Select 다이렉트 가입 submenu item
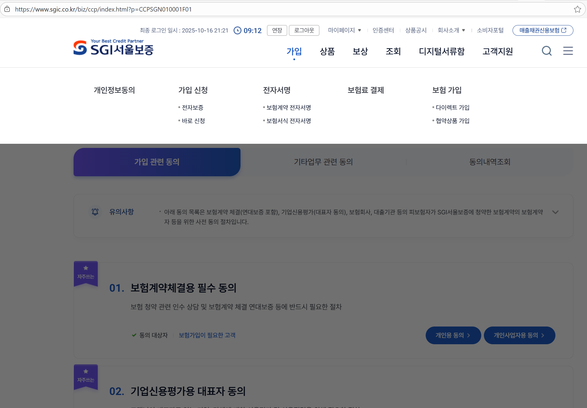This screenshot has width=587, height=408. 452,107
